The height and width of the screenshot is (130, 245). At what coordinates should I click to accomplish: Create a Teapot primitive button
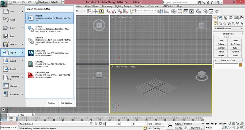221,55
